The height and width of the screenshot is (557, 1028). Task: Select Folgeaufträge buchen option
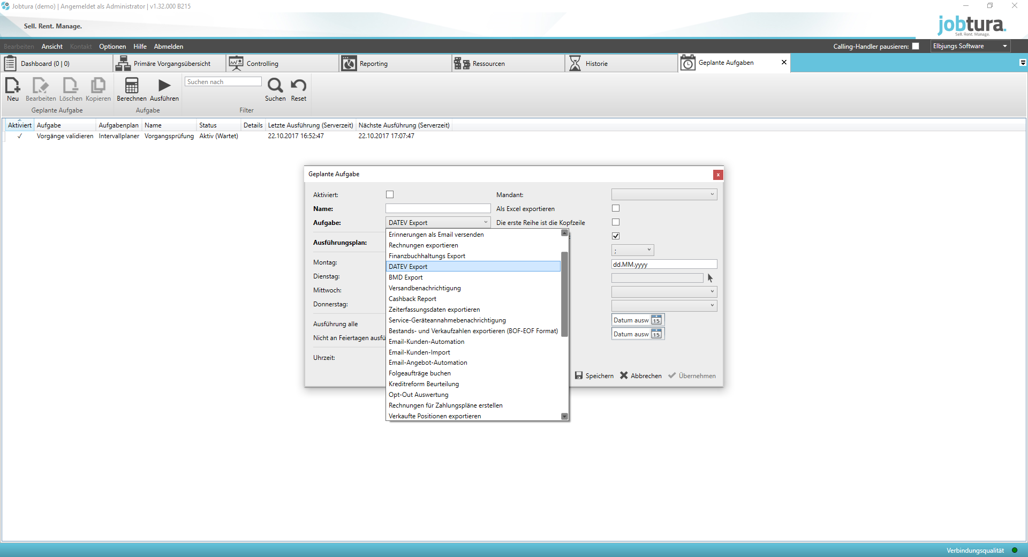pyautogui.click(x=473, y=373)
